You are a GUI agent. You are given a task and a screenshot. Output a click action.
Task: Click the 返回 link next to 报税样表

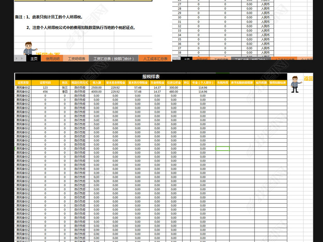tap(309, 79)
